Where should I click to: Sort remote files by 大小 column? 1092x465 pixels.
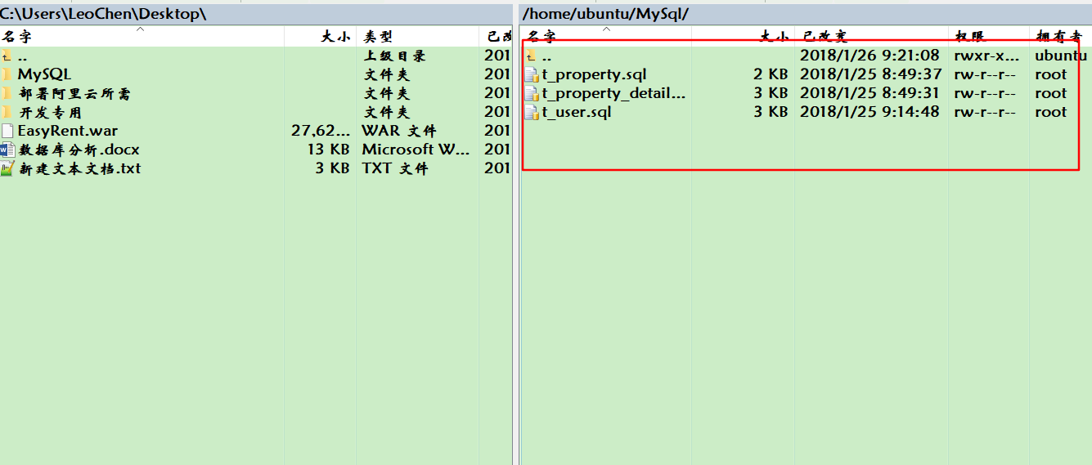pos(743,36)
